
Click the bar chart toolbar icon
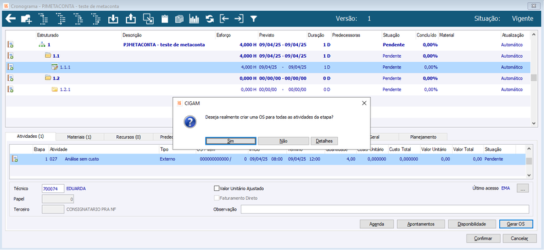point(194,19)
